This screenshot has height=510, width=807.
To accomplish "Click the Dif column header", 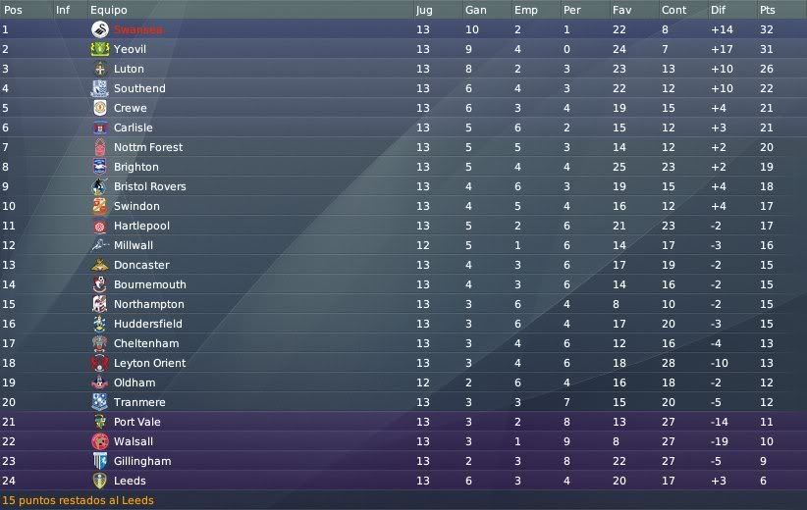I will 718,10.
